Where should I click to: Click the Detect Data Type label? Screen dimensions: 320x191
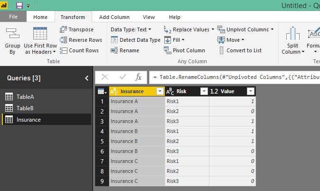pos(140,40)
